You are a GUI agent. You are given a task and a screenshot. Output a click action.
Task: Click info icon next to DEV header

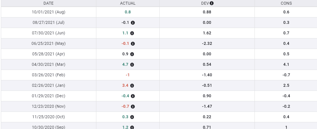pos(212,3)
